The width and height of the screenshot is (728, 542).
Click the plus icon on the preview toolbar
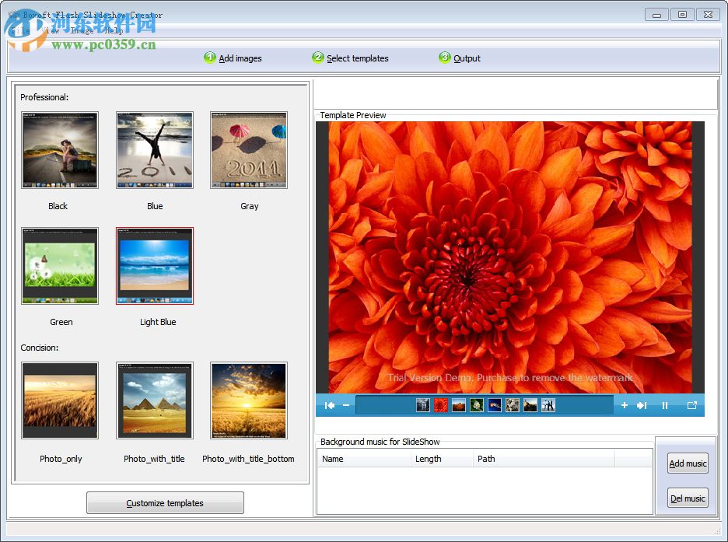coord(625,405)
